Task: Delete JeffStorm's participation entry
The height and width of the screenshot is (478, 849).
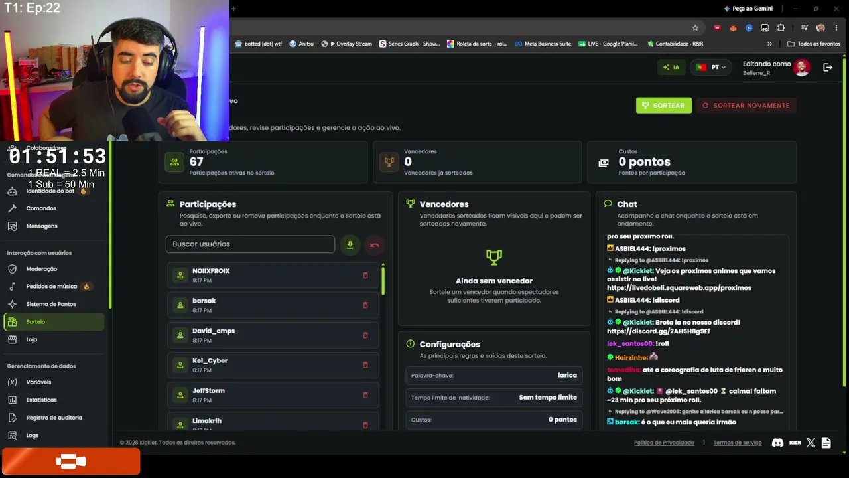Action: point(365,395)
